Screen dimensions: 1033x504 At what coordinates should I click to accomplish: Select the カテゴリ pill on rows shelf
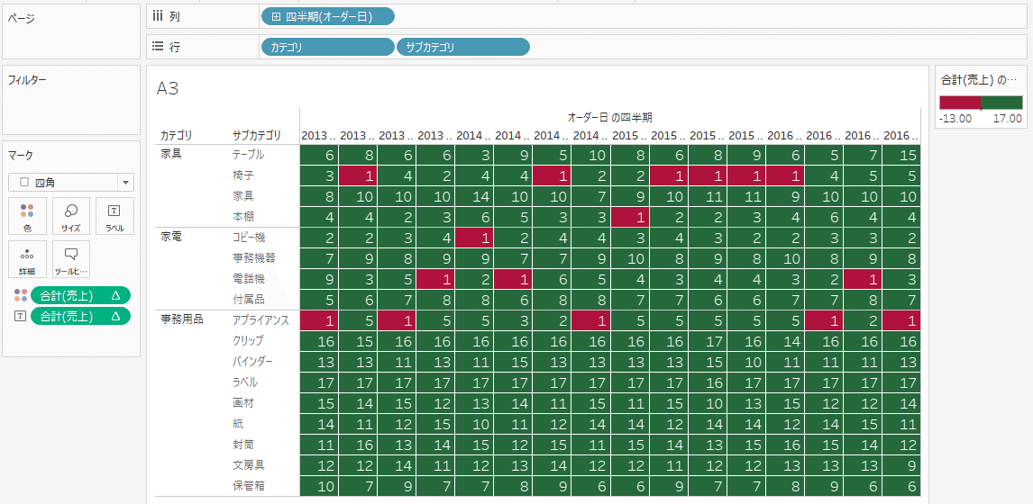point(327,47)
